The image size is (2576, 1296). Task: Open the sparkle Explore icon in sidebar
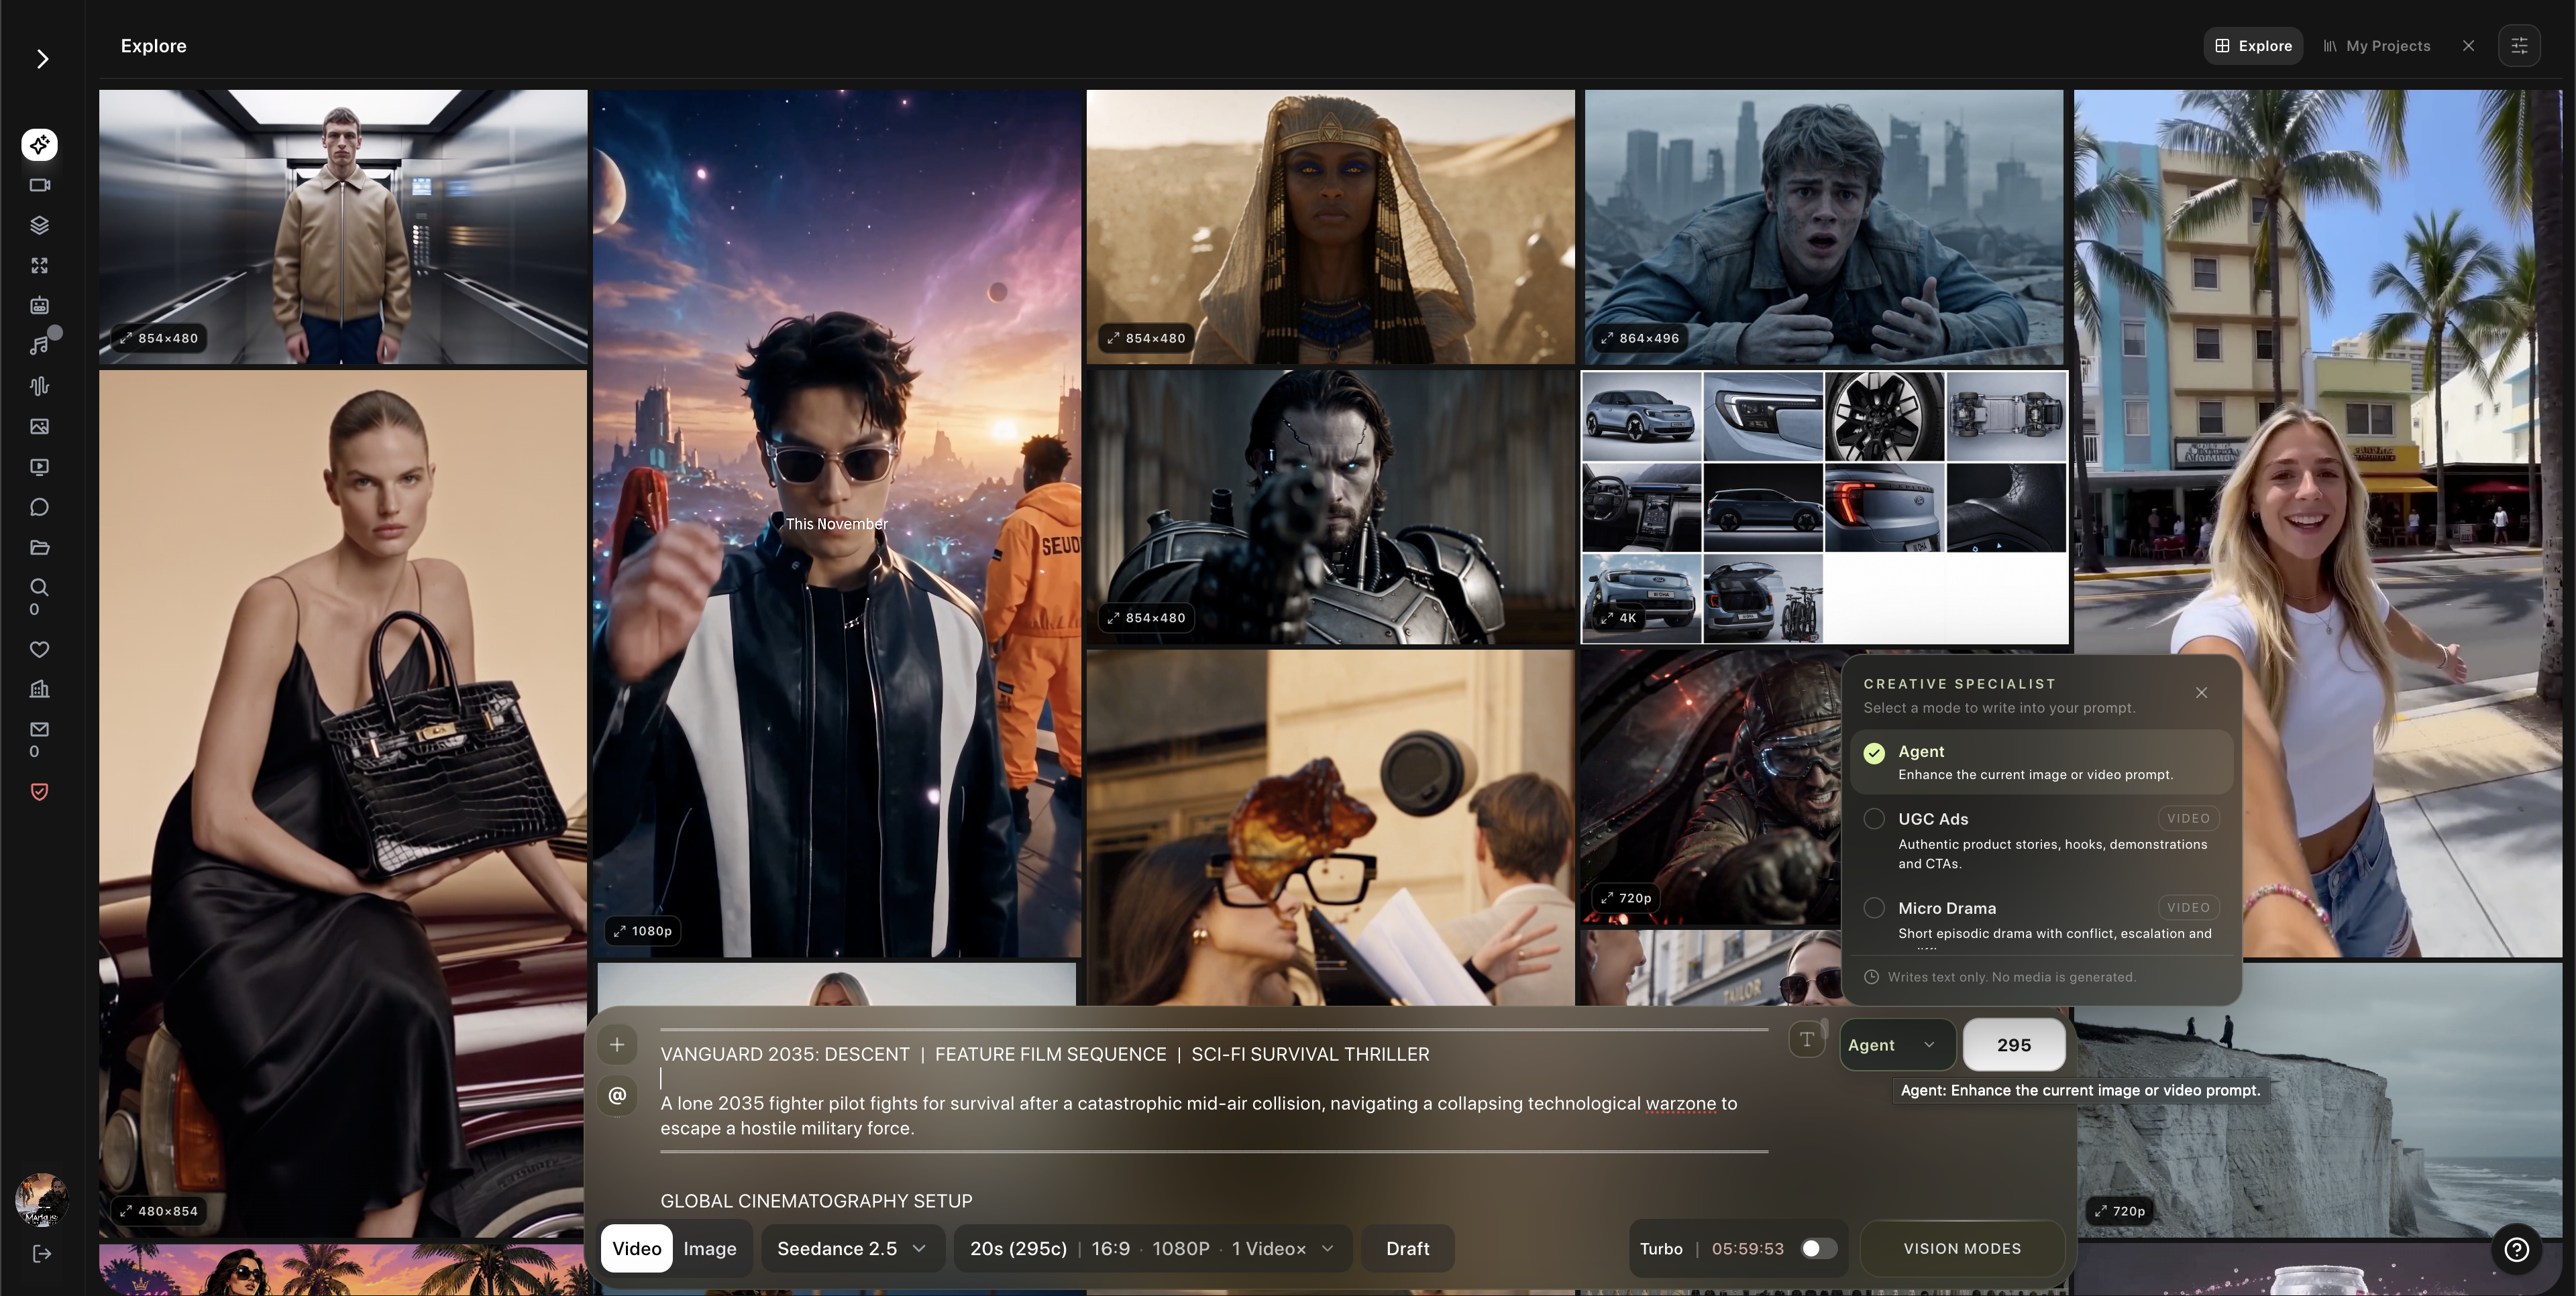[39, 145]
